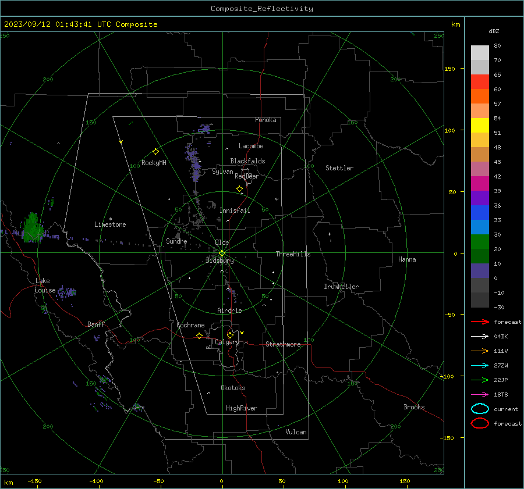Click the Okotoks label
This screenshot has width=524, height=489.
(x=233, y=388)
